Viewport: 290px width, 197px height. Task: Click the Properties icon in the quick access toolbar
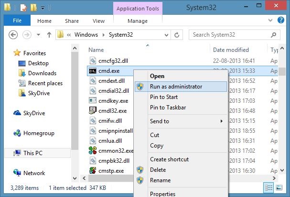(23, 8)
